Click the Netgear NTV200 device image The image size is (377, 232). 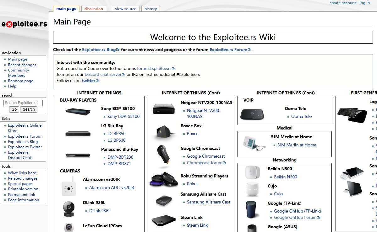(163, 109)
